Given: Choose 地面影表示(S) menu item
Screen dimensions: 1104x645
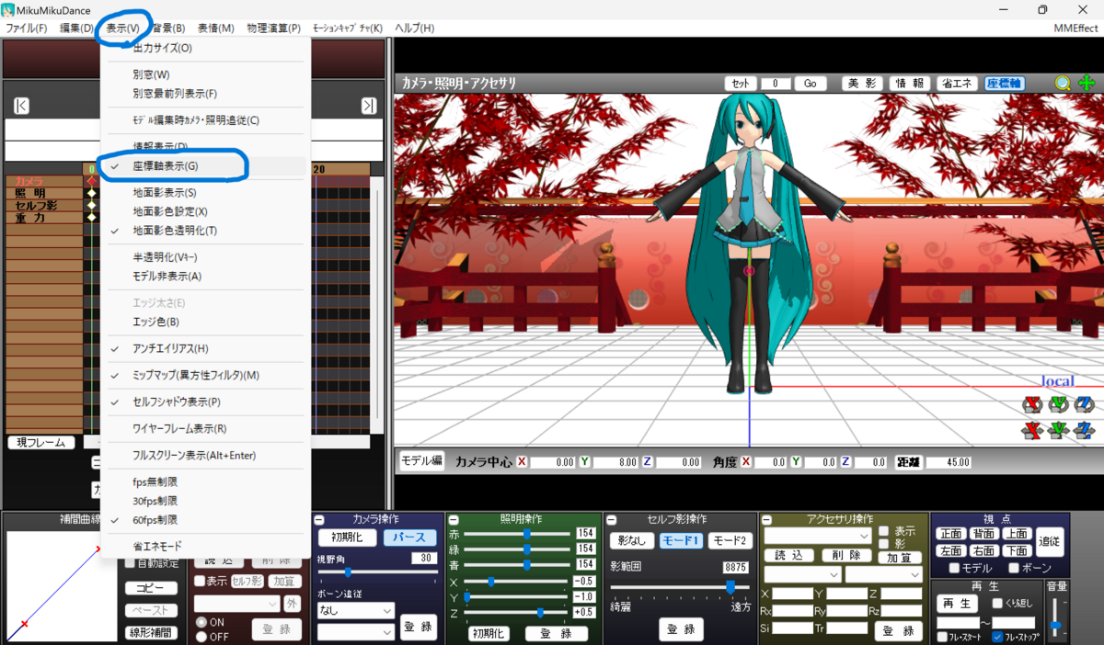Looking at the screenshot, I should [205, 193].
